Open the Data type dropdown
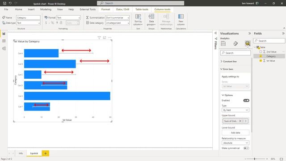The width and height of the screenshot is (286, 161). 28,23
